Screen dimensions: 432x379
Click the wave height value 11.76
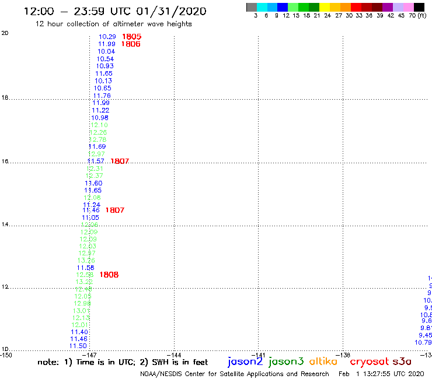click(x=102, y=96)
